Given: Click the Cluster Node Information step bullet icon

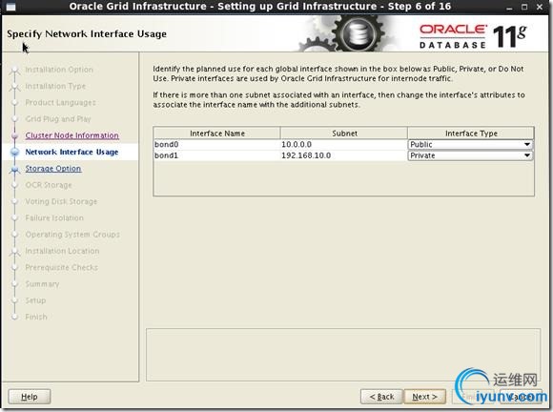Looking at the screenshot, I should (15, 135).
